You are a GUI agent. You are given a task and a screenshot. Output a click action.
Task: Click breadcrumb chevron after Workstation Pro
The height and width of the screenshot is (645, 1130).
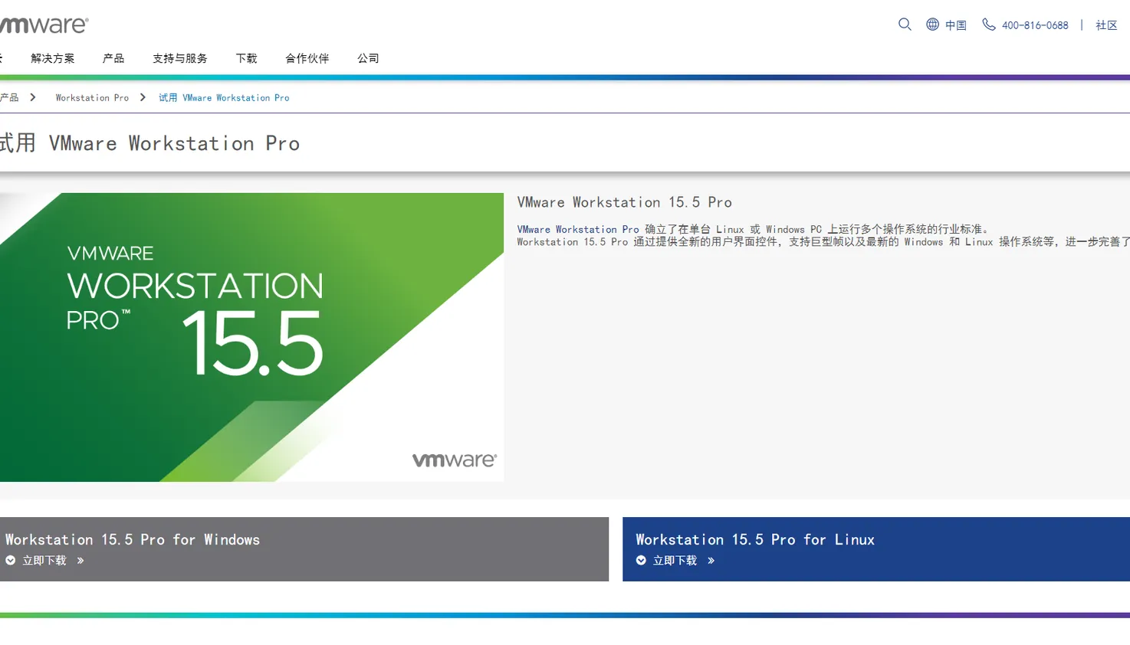(143, 97)
